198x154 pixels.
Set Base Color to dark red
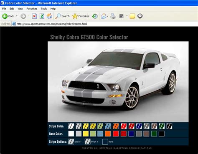(124, 134)
